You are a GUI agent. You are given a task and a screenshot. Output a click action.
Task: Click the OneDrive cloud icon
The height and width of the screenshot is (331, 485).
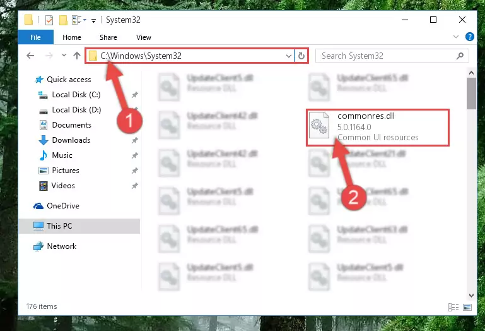[38, 206]
